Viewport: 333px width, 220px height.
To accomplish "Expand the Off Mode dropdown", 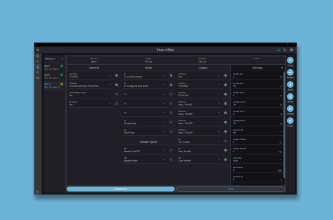I will tap(90, 85).
